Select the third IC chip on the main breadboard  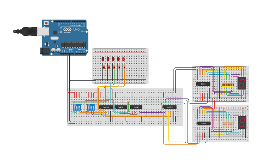tap(136, 107)
